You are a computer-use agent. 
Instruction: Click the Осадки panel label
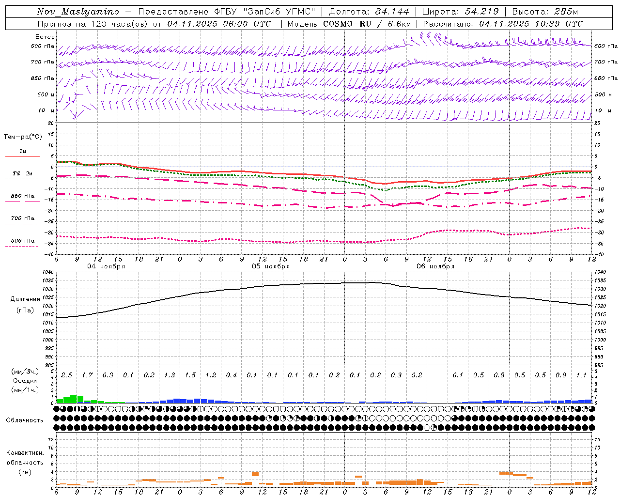click(x=25, y=381)
